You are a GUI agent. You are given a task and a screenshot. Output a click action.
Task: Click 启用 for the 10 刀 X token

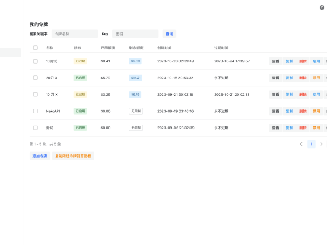tap(316, 94)
